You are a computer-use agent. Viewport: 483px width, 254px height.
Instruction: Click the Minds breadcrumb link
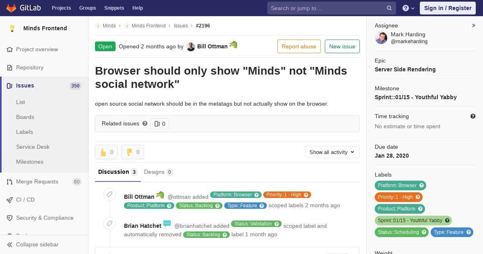109,26
